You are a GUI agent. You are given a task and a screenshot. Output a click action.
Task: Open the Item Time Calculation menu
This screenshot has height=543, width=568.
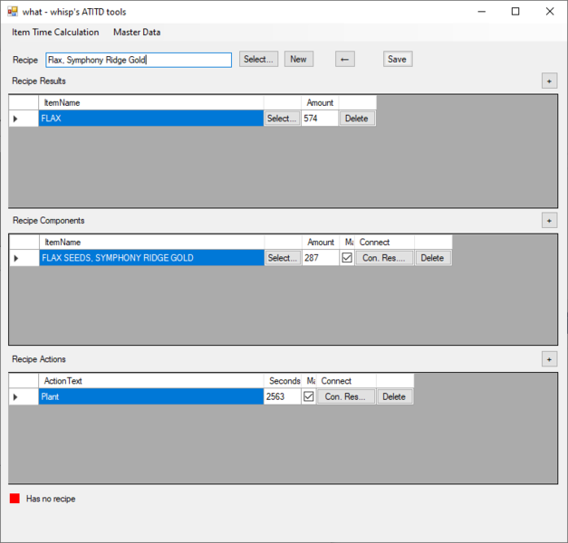pos(55,33)
